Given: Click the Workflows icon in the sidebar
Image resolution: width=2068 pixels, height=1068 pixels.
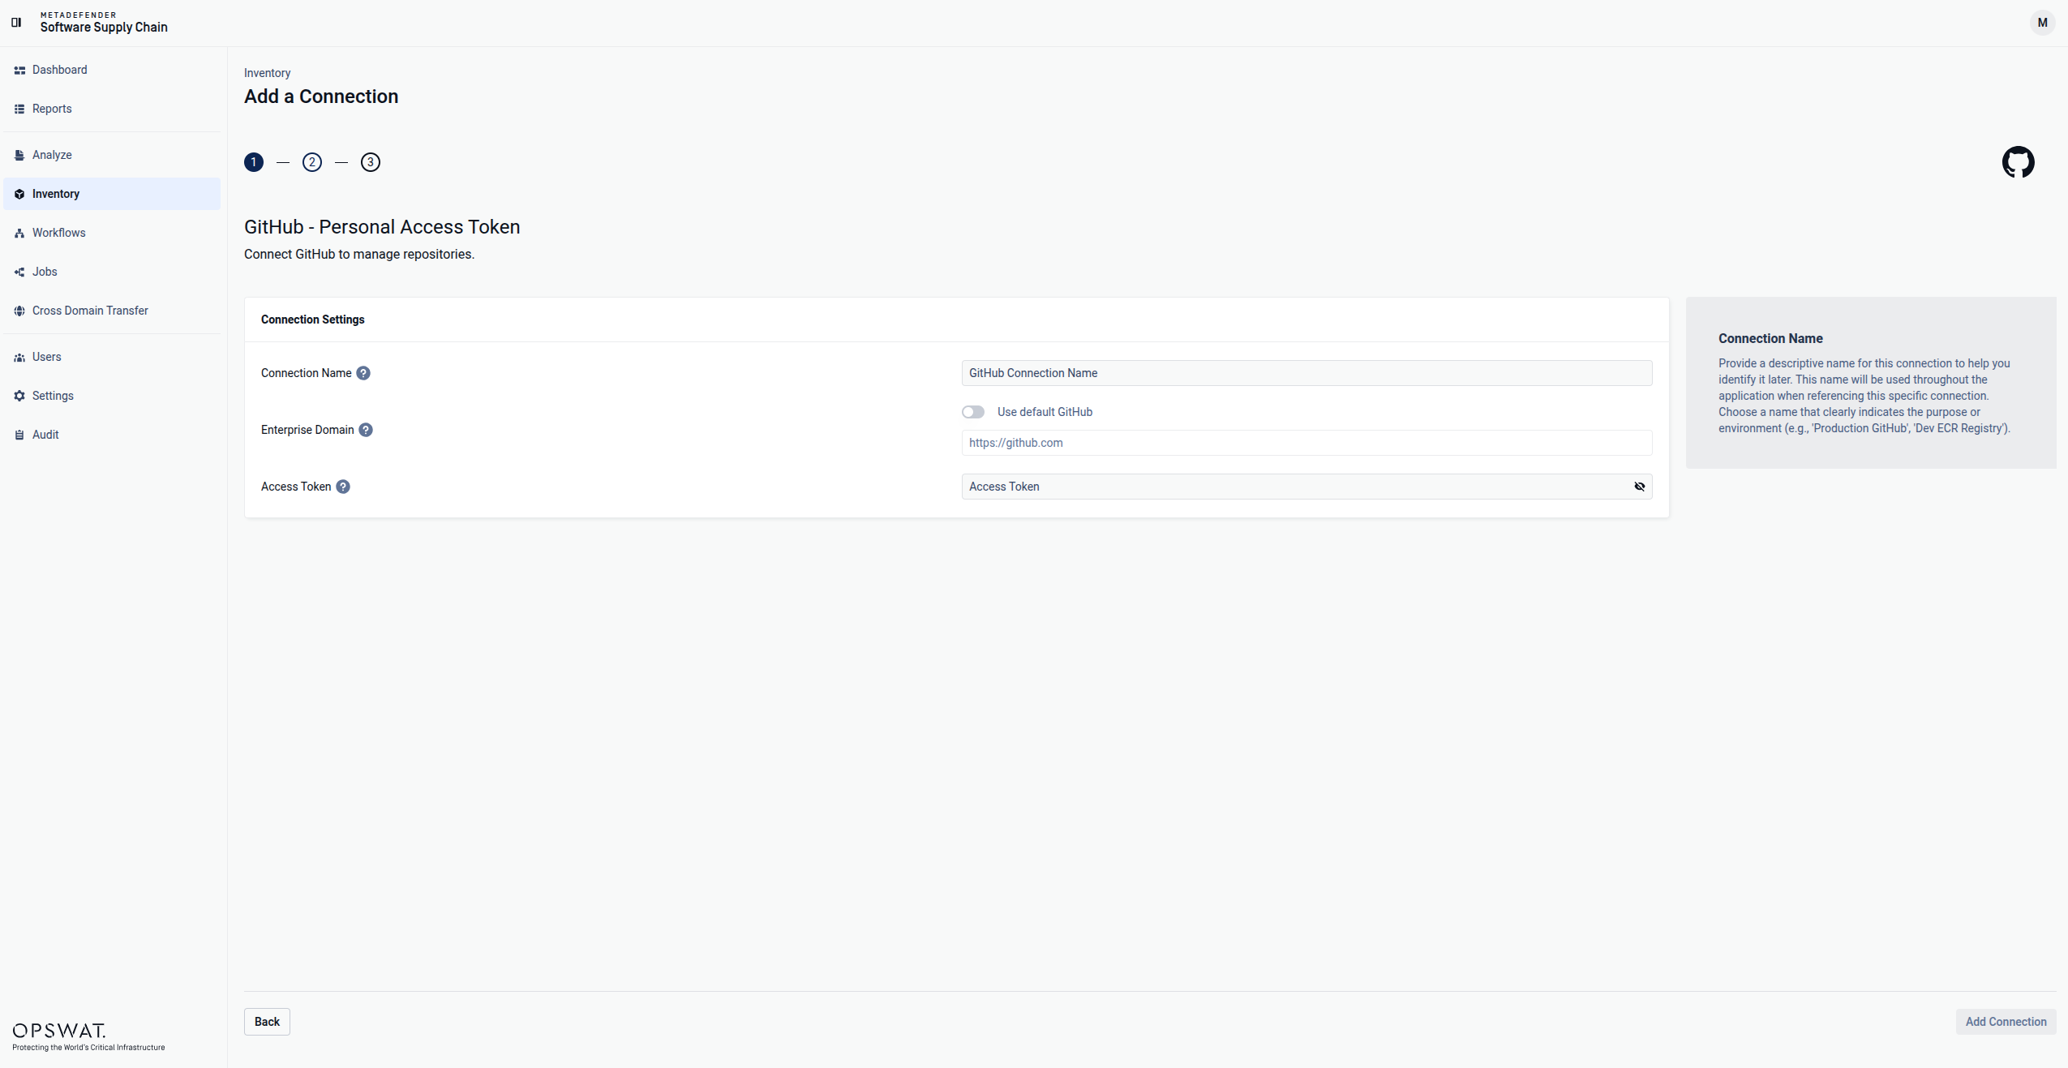Looking at the screenshot, I should 19,234.
